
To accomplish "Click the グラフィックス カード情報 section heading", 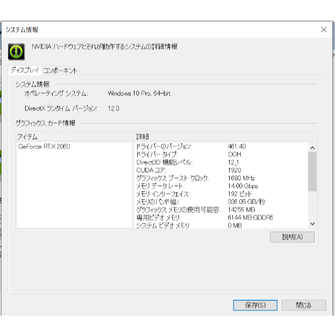I will 46,124.
